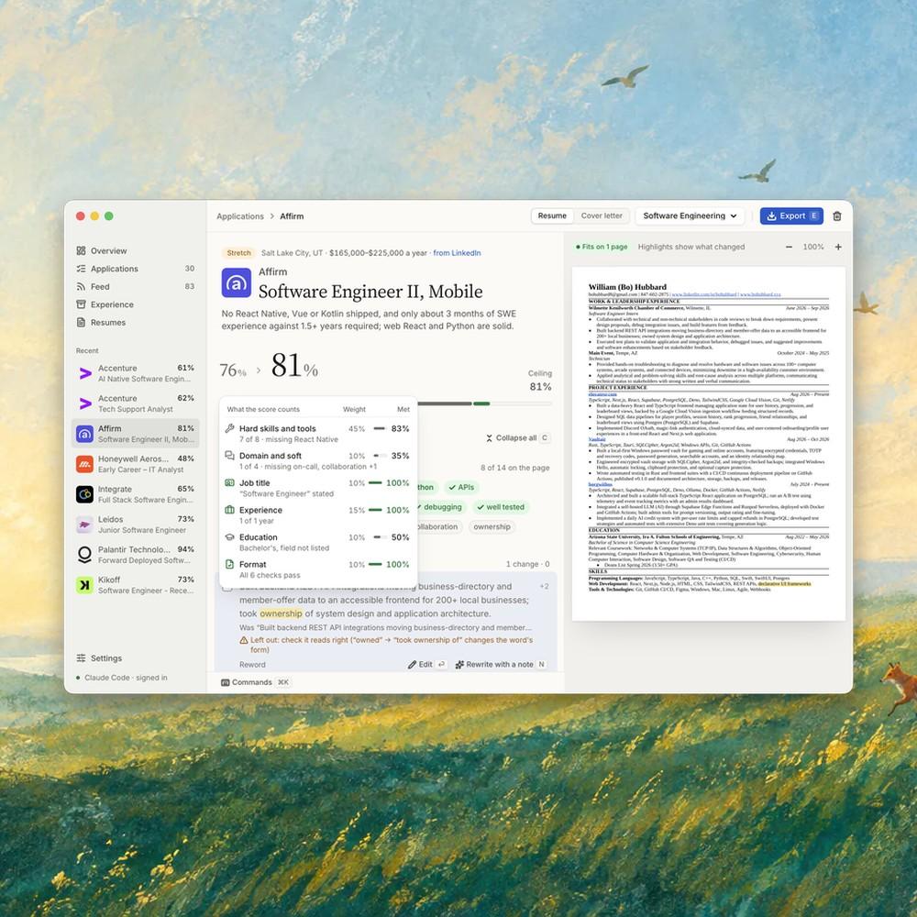Open the Feed sidebar item
The image size is (917, 917).
click(x=135, y=286)
